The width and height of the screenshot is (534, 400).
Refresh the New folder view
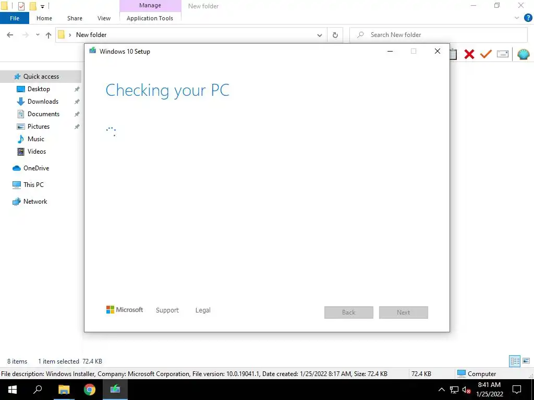(335, 35)
